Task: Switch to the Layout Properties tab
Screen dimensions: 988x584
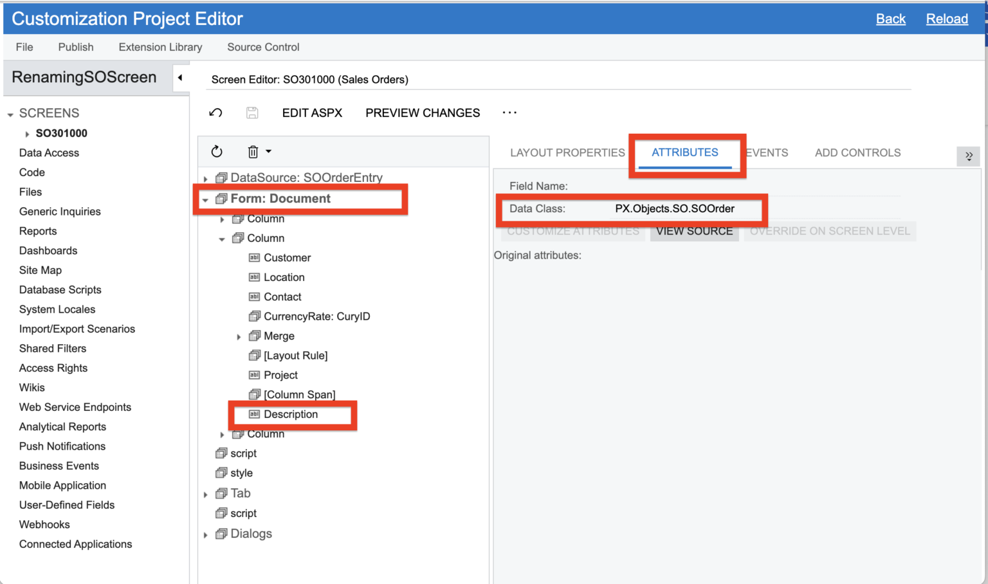Action: [x=567, y=152]
